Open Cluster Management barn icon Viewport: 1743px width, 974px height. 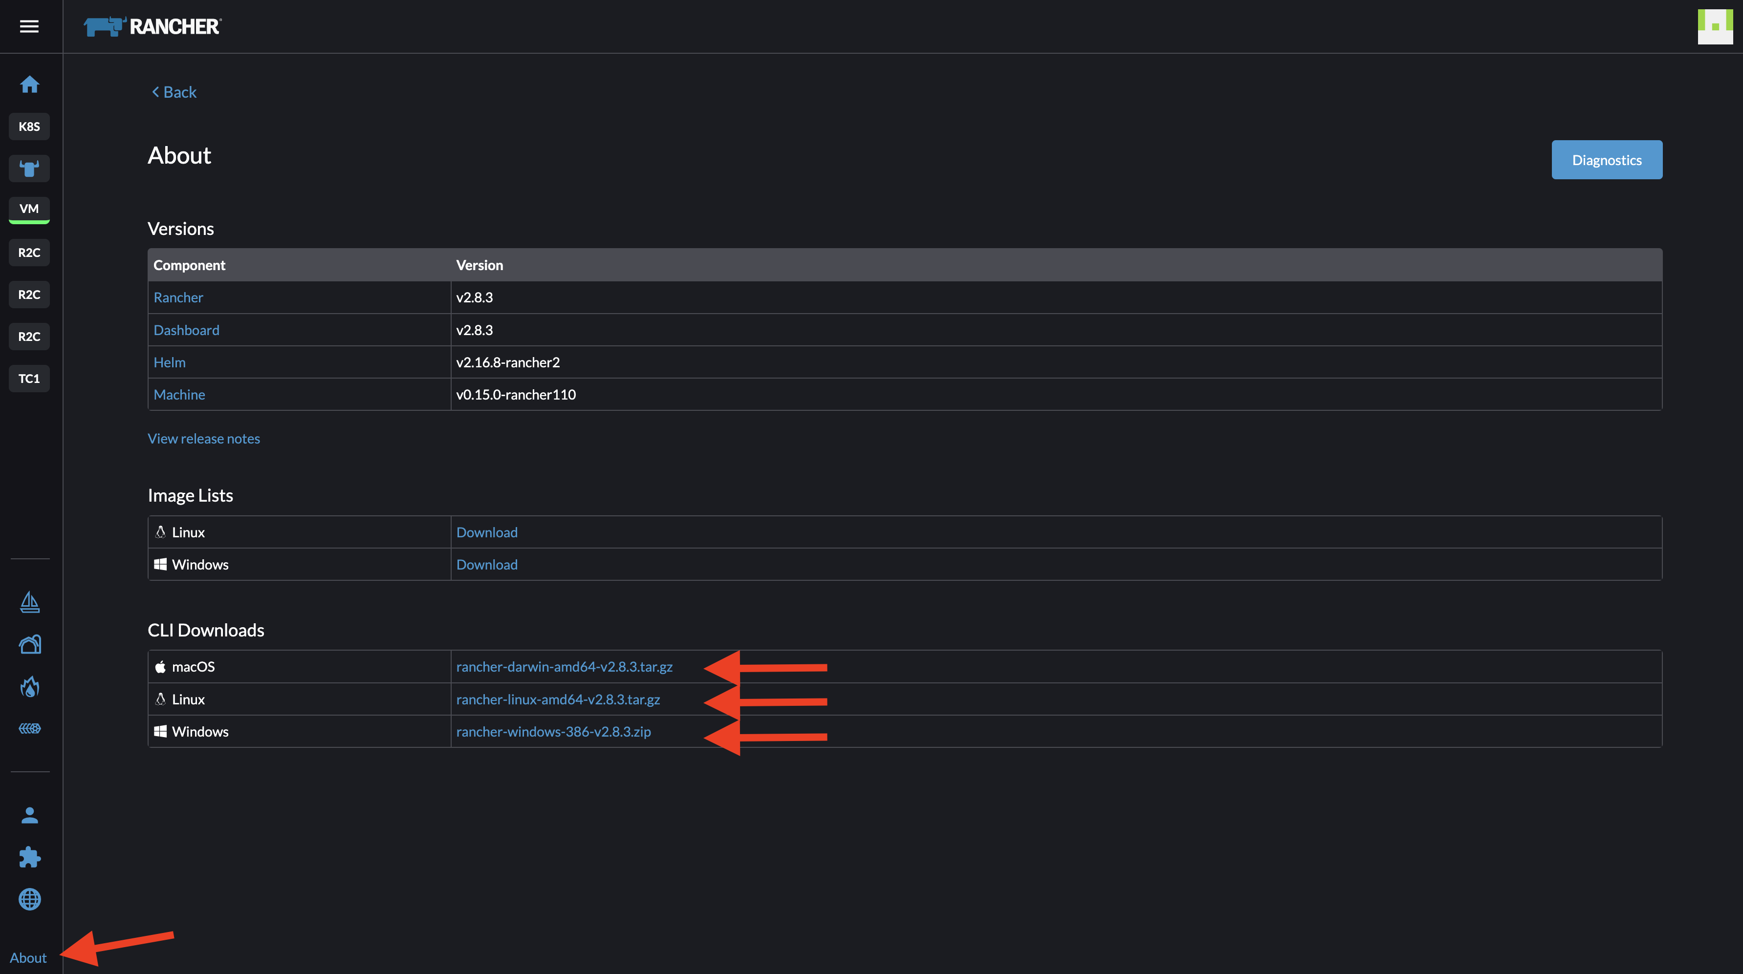(x=29, y=644)
